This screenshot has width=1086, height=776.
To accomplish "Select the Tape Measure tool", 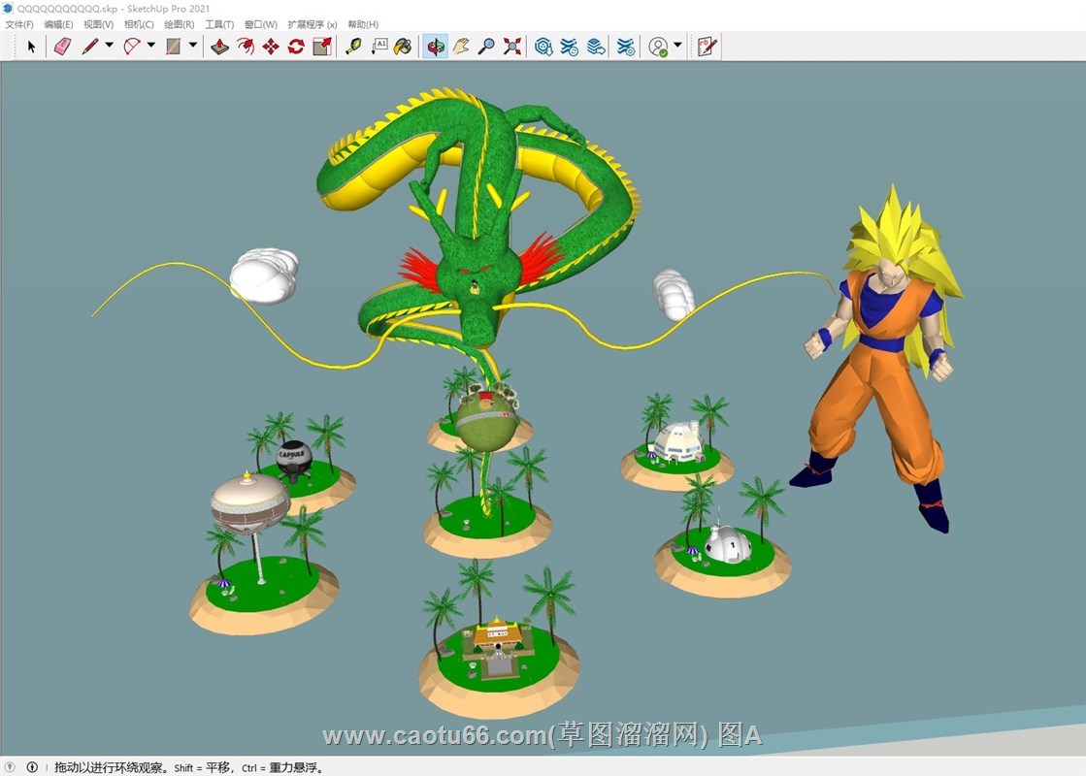I will pyautogui.click(x=354, y=48).
